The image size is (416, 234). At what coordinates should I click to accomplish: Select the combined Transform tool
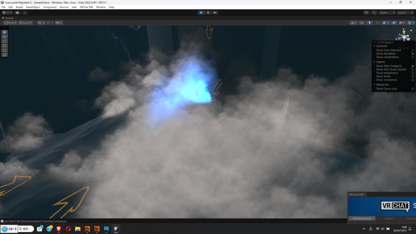coord(4,55)
